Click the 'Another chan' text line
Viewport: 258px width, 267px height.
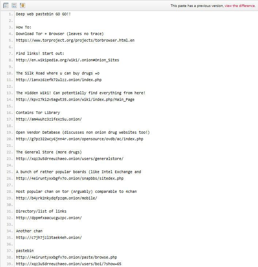point(29,231)
